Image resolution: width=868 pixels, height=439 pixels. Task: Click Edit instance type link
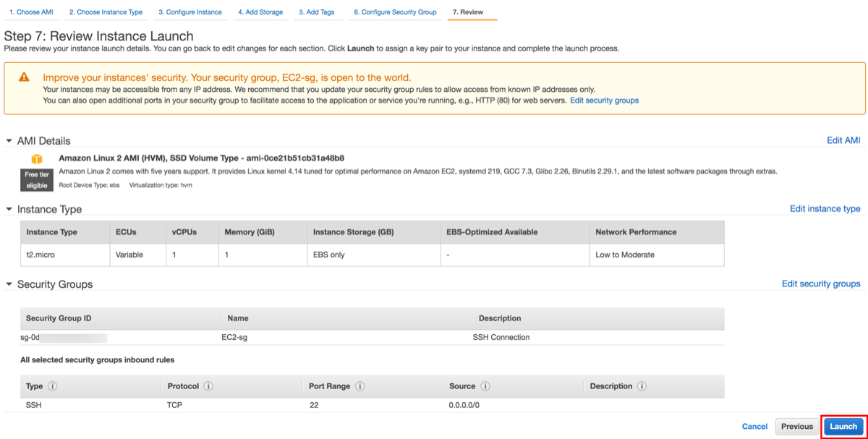825,209
